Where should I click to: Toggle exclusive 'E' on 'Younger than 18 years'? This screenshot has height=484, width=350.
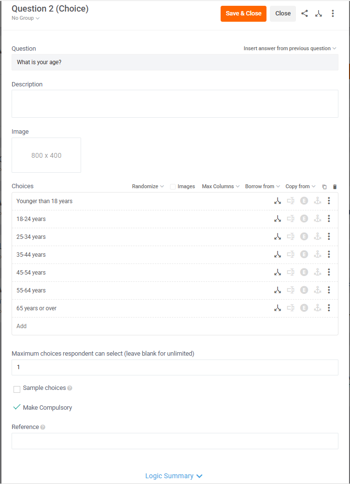pyautogui.click(x=304, y=201)
